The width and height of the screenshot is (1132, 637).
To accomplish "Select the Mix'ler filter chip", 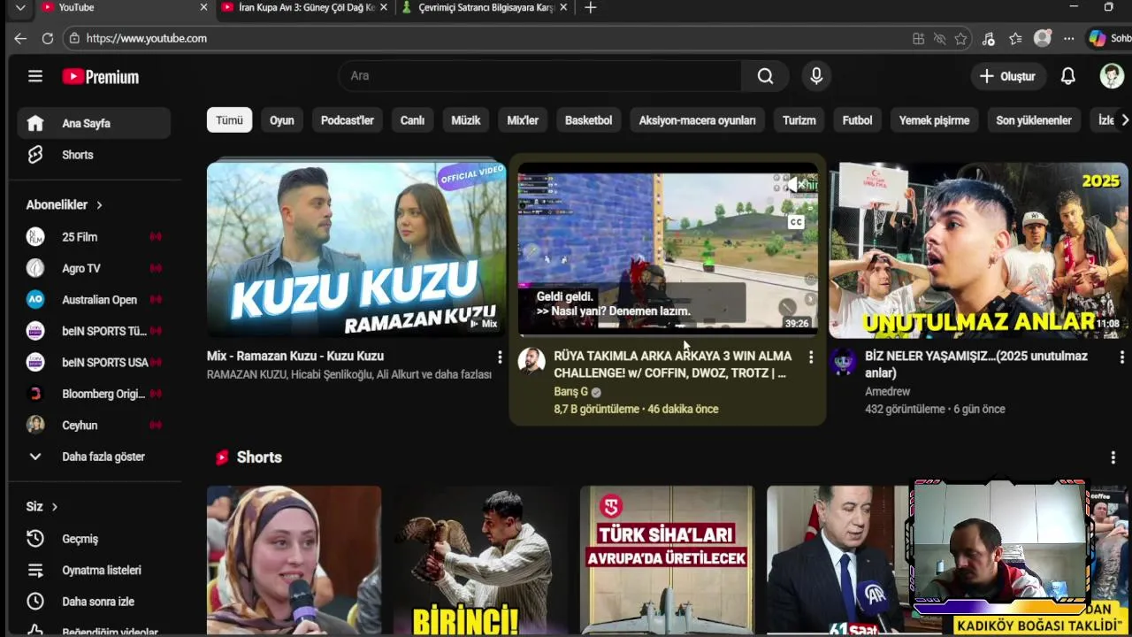I will tap(523, 120).
